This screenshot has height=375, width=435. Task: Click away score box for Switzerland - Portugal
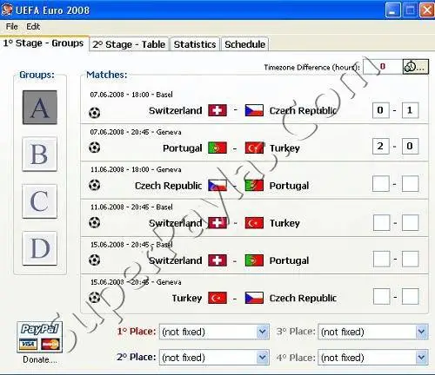pyautogui.click(x=410, y=259)
